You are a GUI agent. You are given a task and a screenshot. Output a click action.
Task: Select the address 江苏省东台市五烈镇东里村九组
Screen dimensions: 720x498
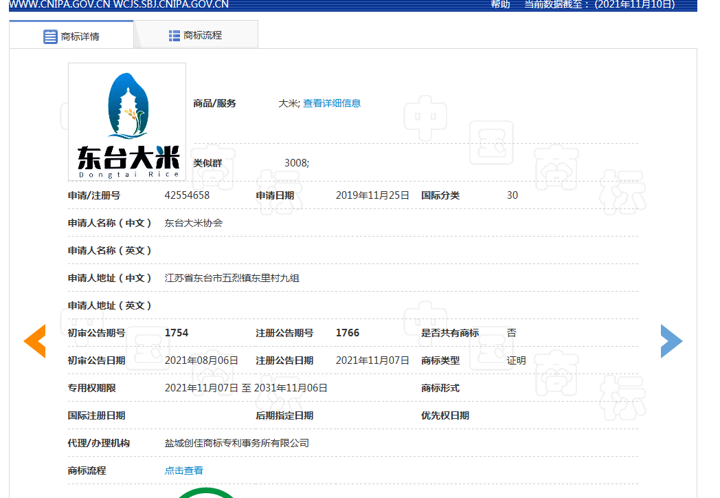point(232,278)
